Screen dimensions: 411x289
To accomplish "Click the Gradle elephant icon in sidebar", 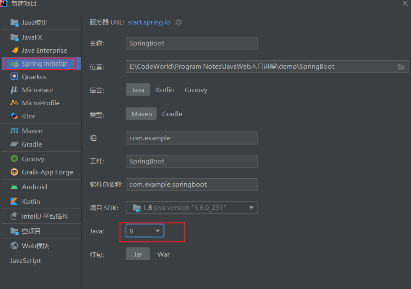I will pyautogui.click(x=14, y=144).
